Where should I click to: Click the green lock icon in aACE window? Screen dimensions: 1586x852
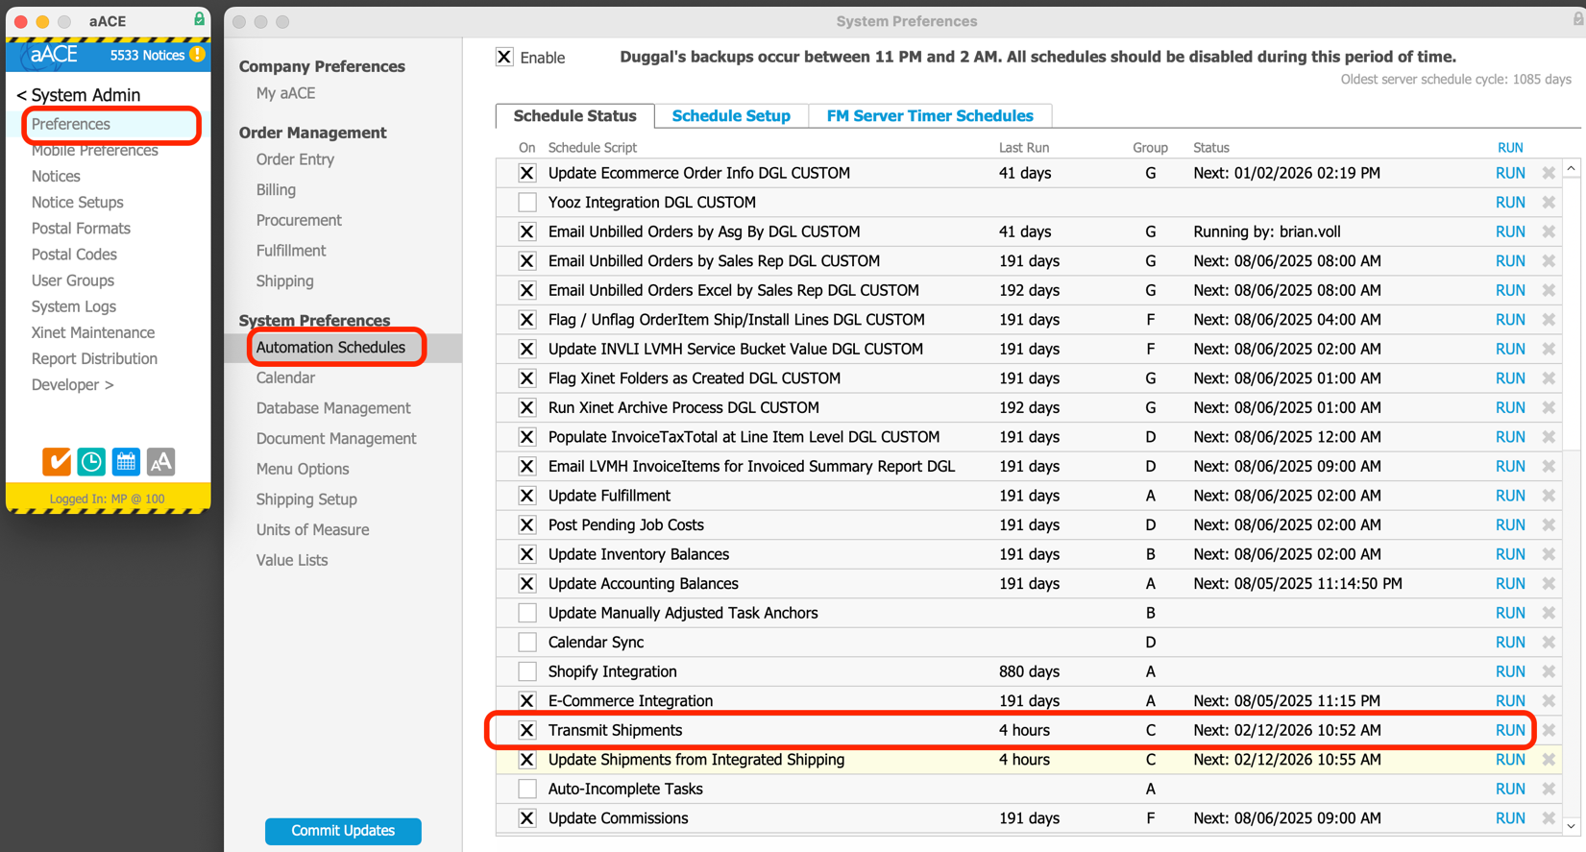tap(199, 19)
